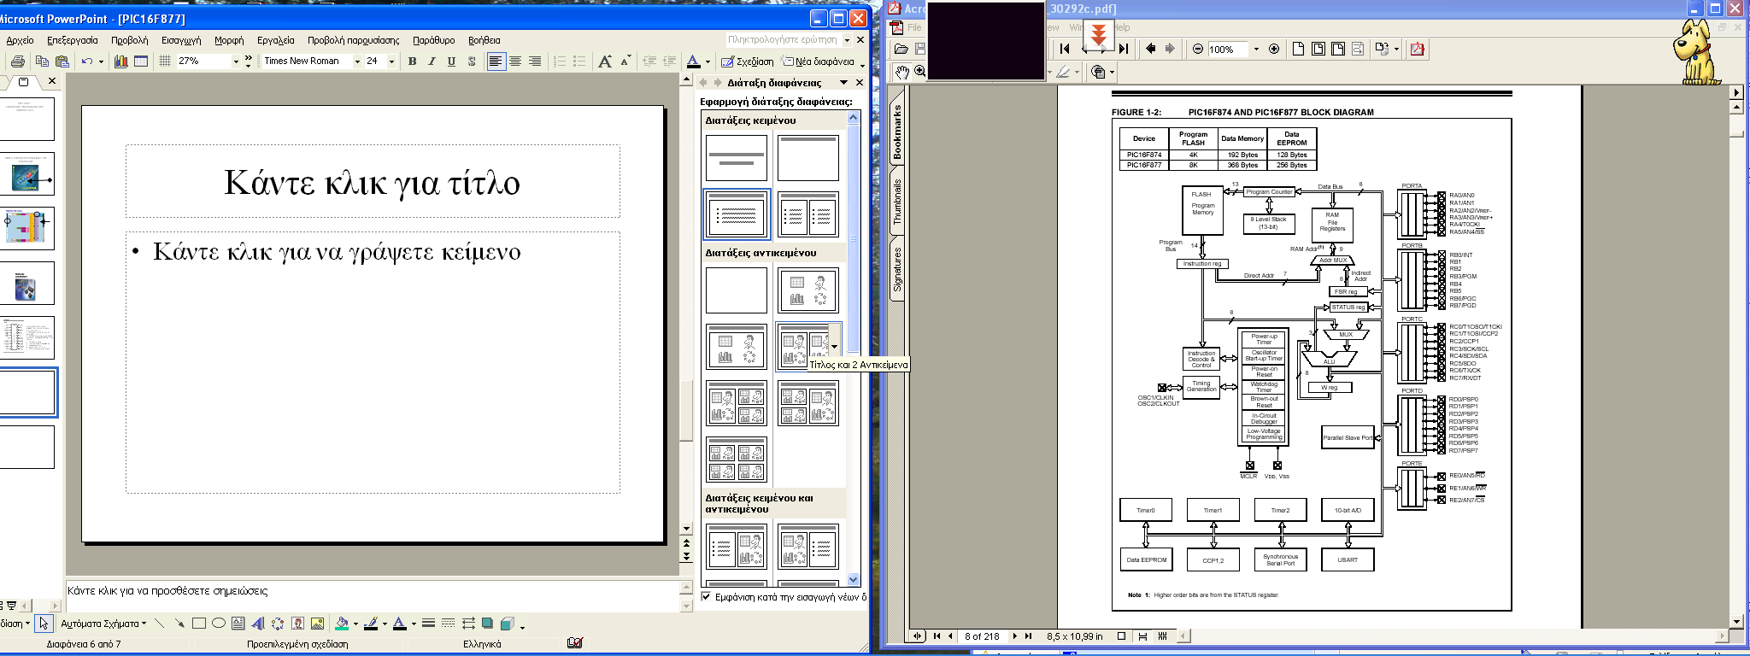Viewport: 1750px width, 656px height.
Task: Click the Undo arrow icon
Action: [87, 61]
